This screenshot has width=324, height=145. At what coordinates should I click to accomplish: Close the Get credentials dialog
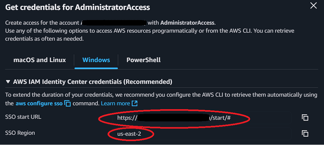pos(313,5)
